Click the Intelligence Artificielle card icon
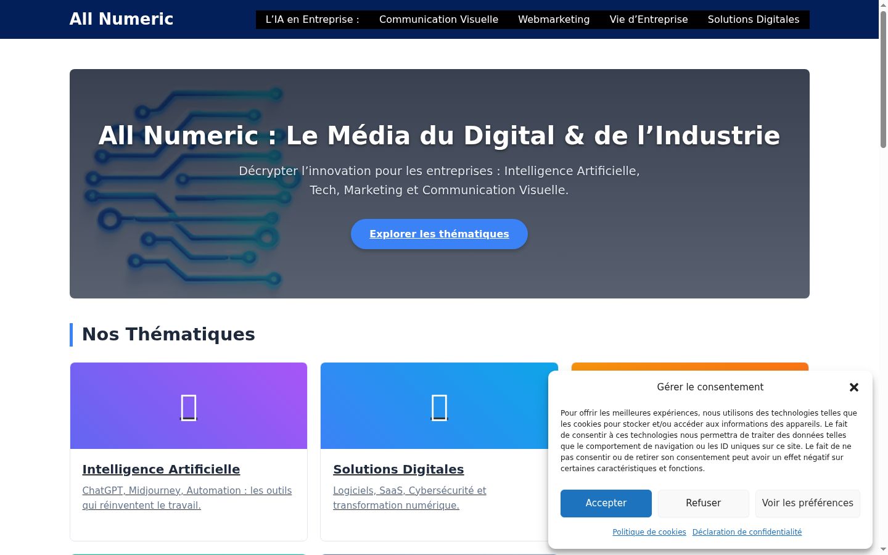The image size is (888, 555). click(x=189, y=408)
